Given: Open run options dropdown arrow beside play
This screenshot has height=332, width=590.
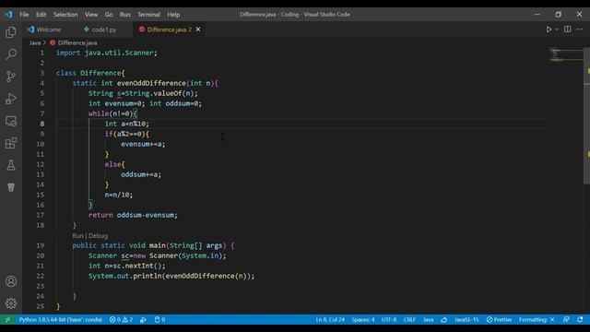Looking at the screenshot, I should (557, 30).
